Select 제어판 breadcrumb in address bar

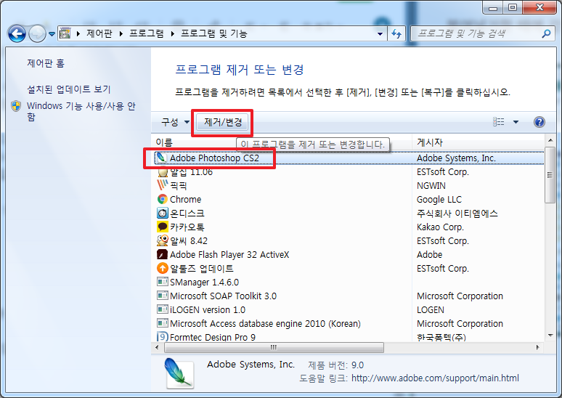(x=99, y=33)
